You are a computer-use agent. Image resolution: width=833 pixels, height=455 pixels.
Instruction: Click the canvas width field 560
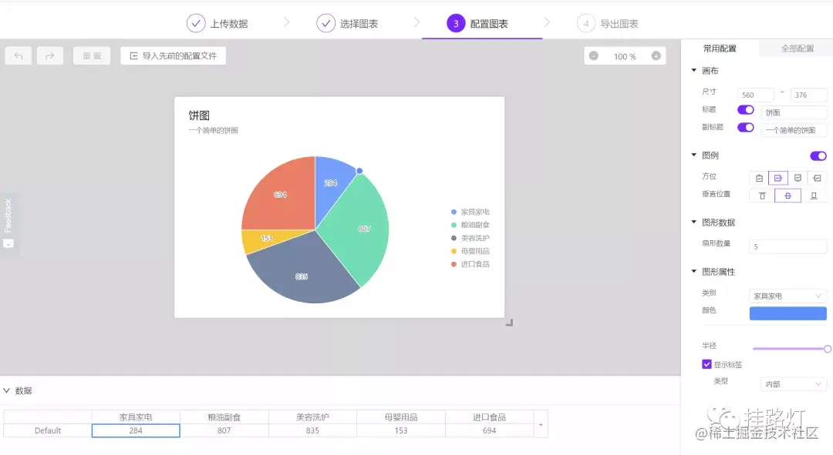[x=755, y=95]
